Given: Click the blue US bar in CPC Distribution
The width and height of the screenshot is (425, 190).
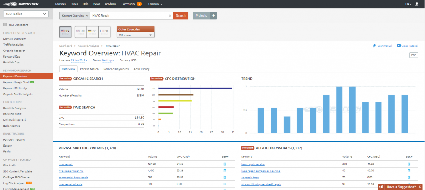Looking at the screenshot, I should click(195, 89).
